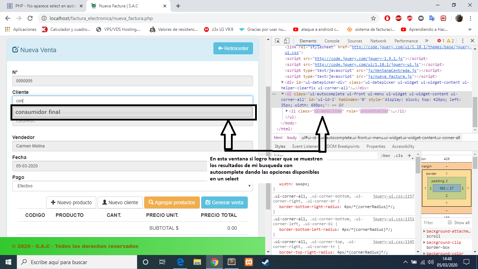Switch to the Sources tab
478x269 pixels.
(355, 41)
